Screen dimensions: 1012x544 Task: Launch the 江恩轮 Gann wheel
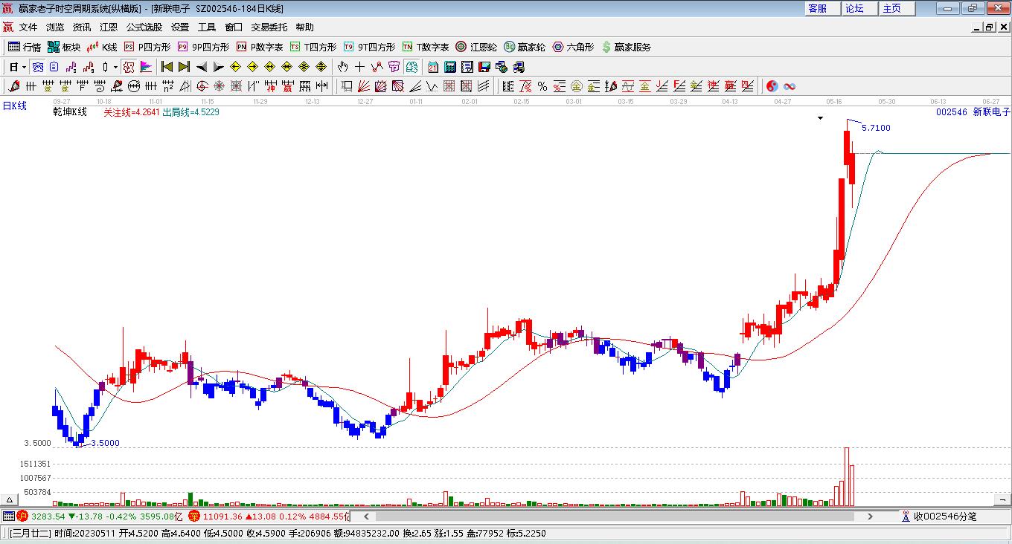[x=476, y=47]
